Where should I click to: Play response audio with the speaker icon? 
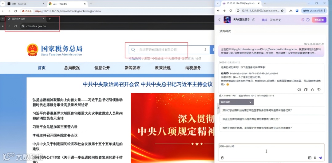point(299,90)
